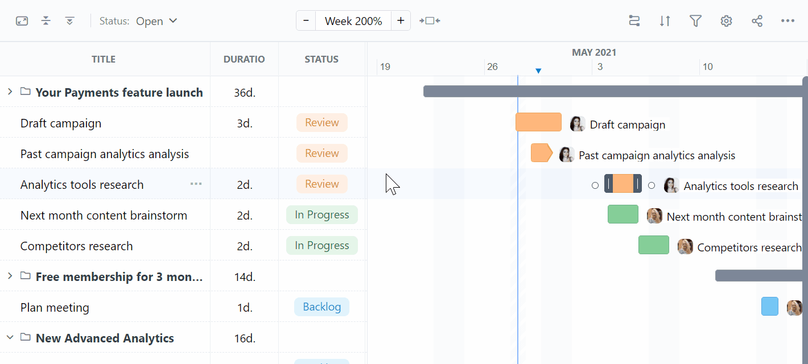Change Review status of Analytics tools research

point(322,184)
